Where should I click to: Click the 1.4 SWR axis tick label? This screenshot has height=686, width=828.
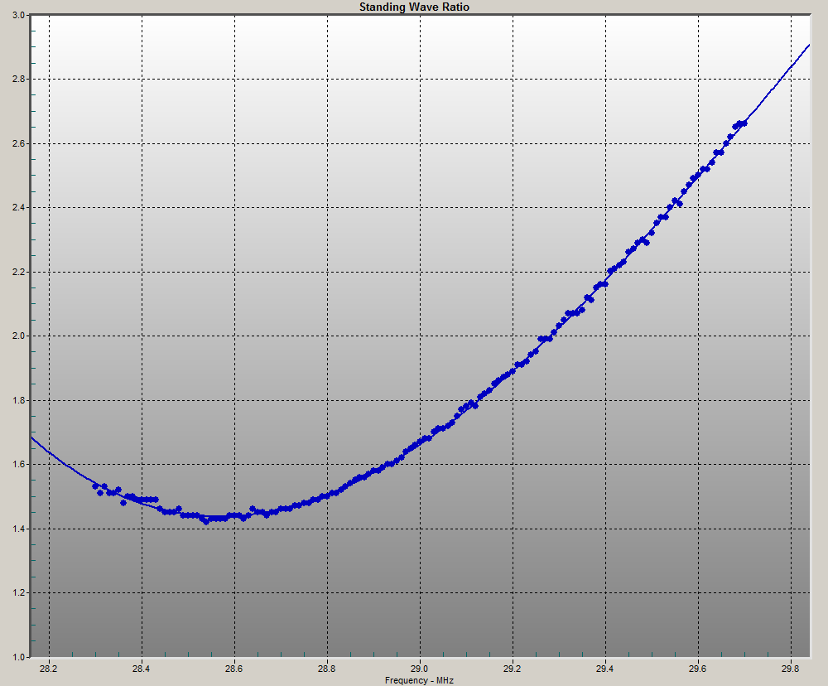coord(17,529)
